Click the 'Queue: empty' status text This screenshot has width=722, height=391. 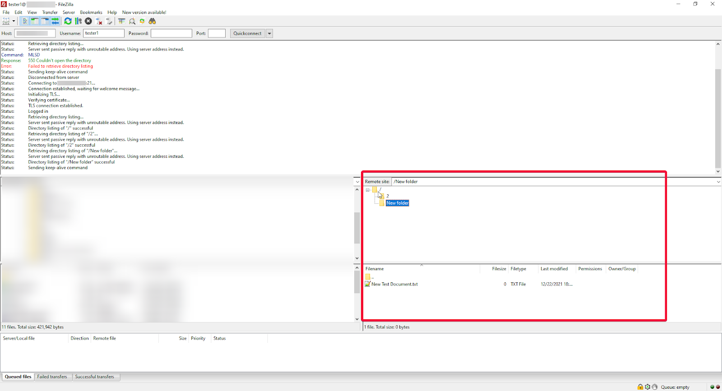675,387
